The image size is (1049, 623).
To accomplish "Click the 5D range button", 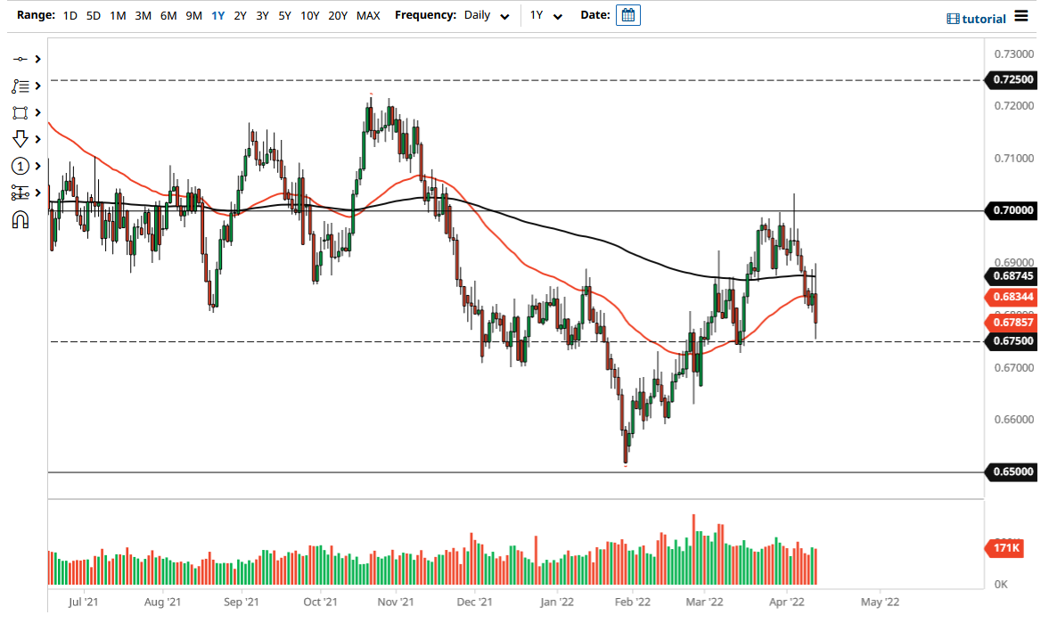I will click(93, 15).
